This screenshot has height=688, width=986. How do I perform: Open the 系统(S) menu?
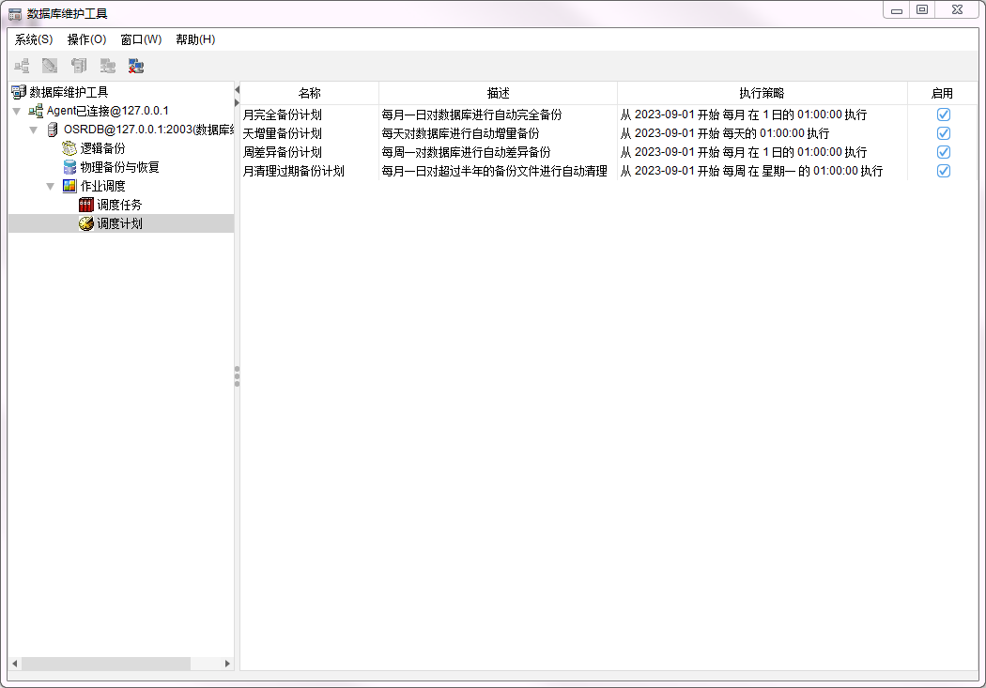[34, 39]
